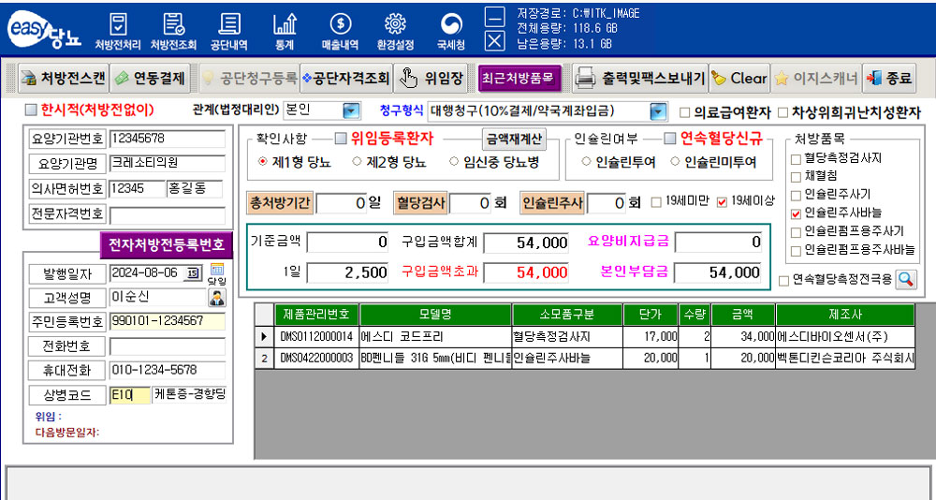This screenshot has height=500, width=936.
Task: Click the purple 최근처방품목 button
Action: tap(519, 79)
